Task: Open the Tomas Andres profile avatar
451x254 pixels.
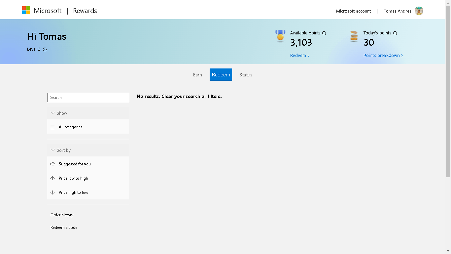Action: [x=419, y=11]
